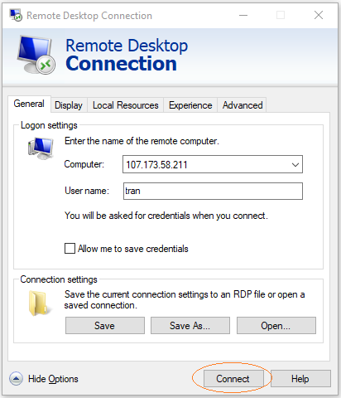Go to the Advanced tab
The image size is (341, 398).
pyautogui.click(x=243, y=105)
